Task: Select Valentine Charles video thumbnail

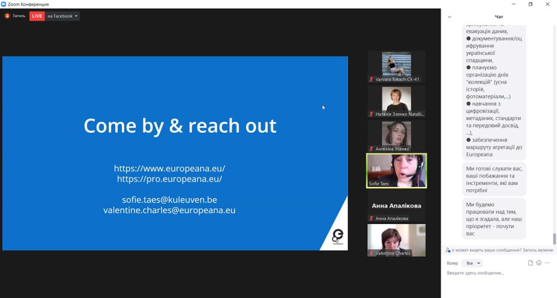Action: pos(397,240)
